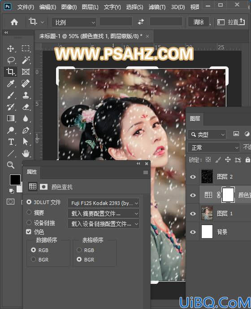Select the Eyedropper tool

(10, 83)
